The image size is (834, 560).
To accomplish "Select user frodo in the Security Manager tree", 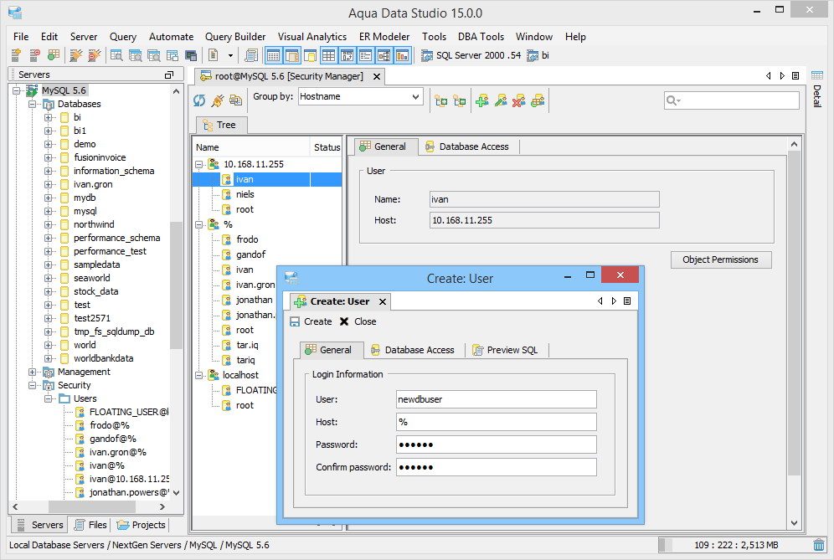I will tap(247, 240).
